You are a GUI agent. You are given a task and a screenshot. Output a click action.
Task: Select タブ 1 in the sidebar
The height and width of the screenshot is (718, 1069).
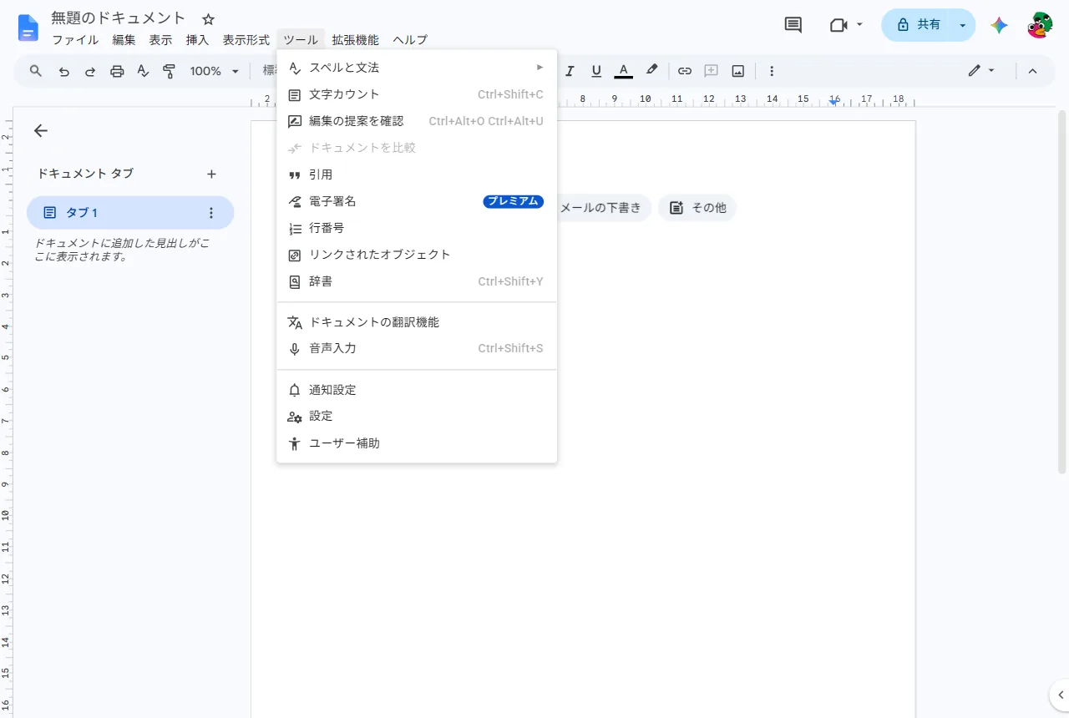click(x=130, y=213)
